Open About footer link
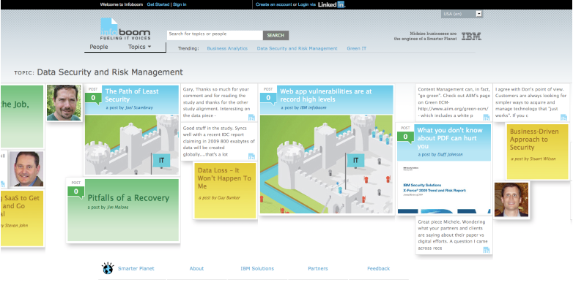This screenshot has width=573, height=304. click(x=196, y=269)
